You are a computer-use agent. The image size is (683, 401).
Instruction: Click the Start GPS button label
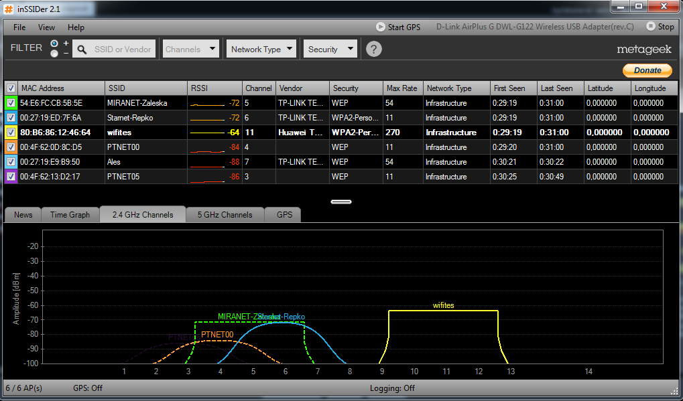coord(404,27)
